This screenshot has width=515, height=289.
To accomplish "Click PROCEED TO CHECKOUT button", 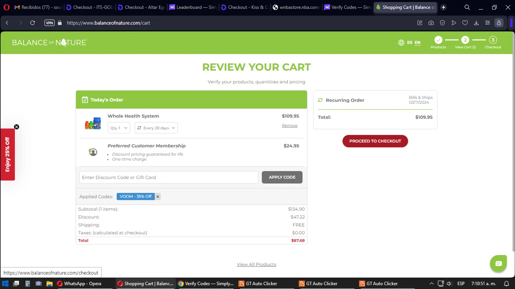I will click(375, 141).
